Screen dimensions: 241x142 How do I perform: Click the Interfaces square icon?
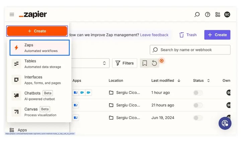[16, 80]
